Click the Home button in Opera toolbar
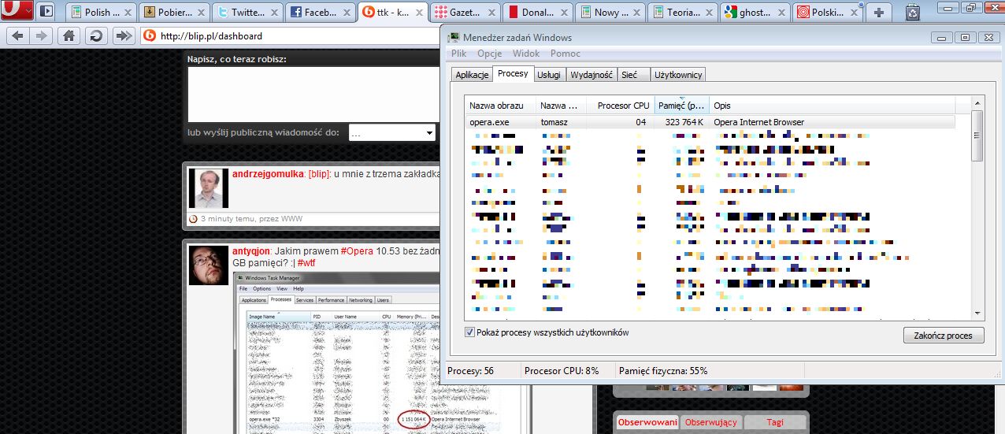This screenshot has width=1005, height=434. click(69, 35)
